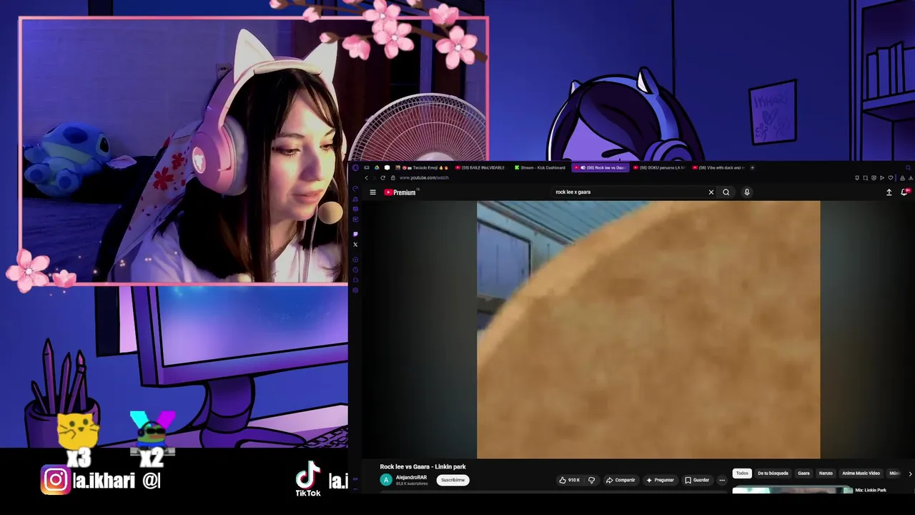
Task: Open the sidebar history clock icon
Action: tap(355, 270)
